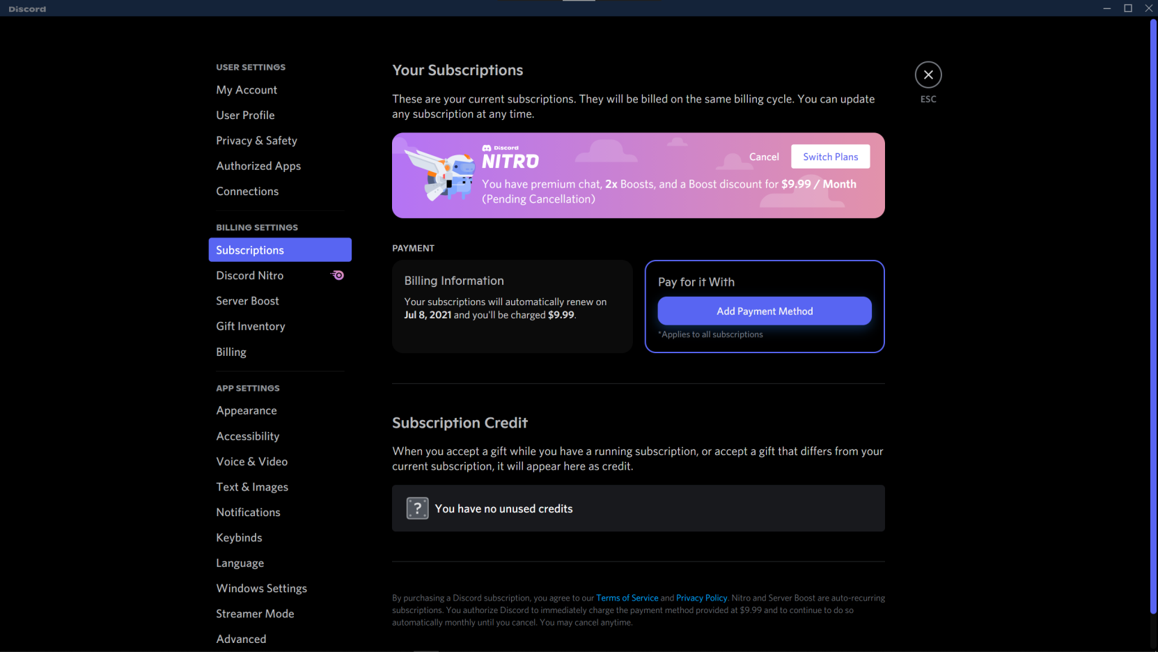Click the 'Billing Information' heading
This screenshot has height=652, width=1158.
click(x=454, y=281)
